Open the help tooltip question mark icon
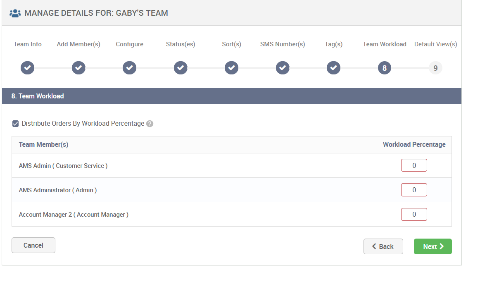 [150, 123]
